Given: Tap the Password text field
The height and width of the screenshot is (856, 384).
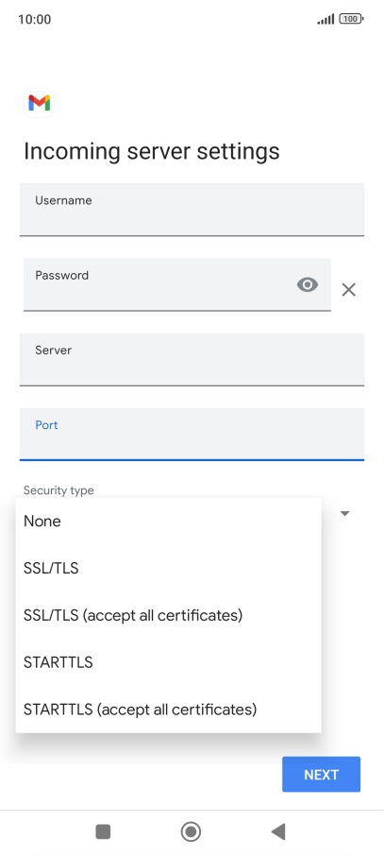Looking at the screenshot, I should (x=177, y=284).
